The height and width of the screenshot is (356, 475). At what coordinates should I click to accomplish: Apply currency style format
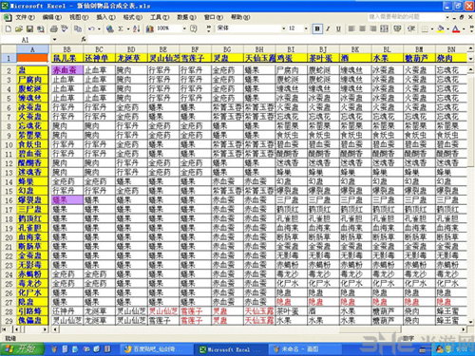(397, 29)
